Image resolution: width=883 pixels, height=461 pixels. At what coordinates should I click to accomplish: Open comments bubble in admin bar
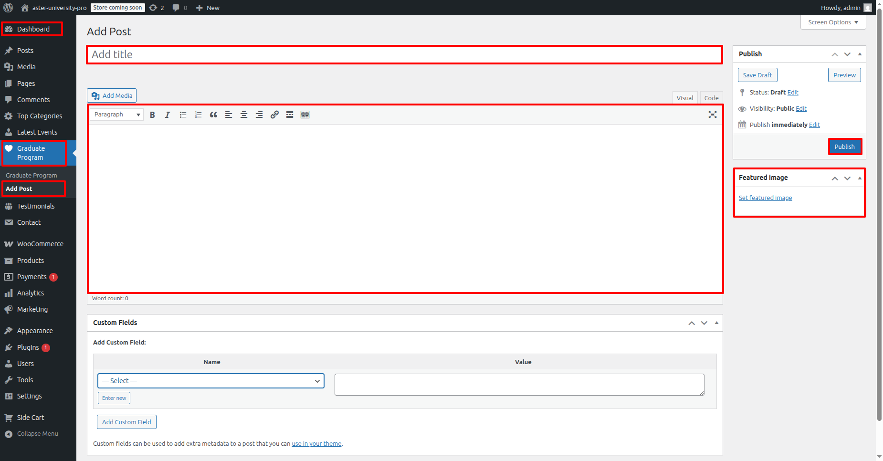click(179, 8)
